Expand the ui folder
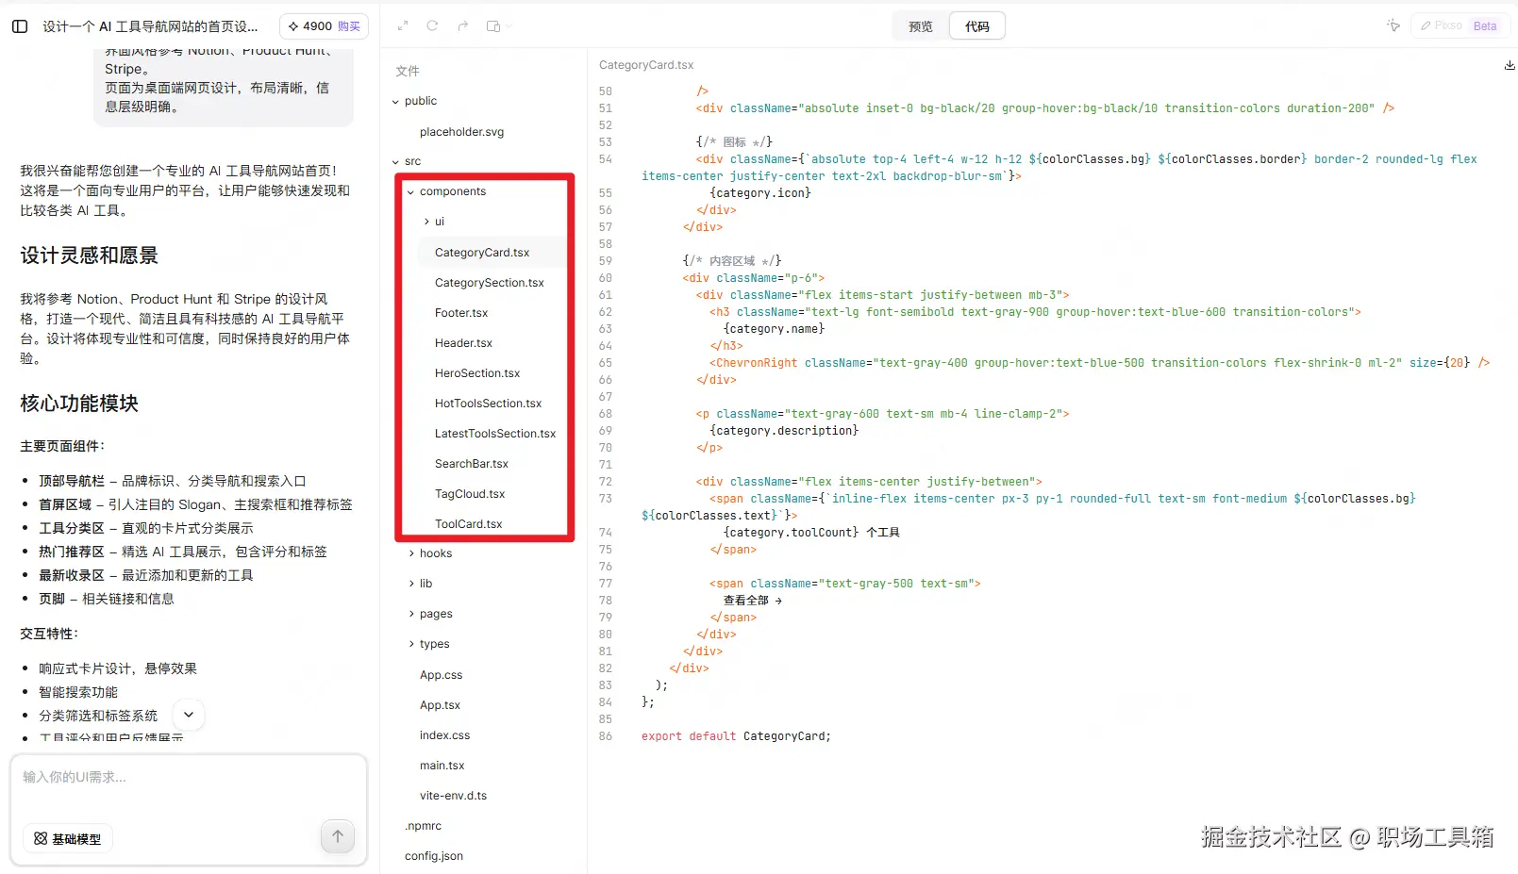Viewport: 1518px width, 874px height. [x=434, y=222]
